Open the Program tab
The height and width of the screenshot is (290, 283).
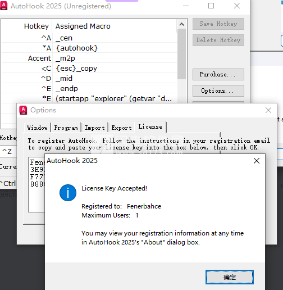[66, 128]
